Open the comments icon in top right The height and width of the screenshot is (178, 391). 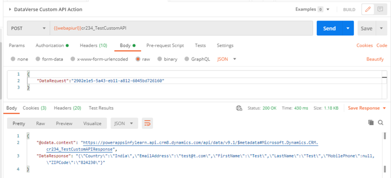pos(380,10)
